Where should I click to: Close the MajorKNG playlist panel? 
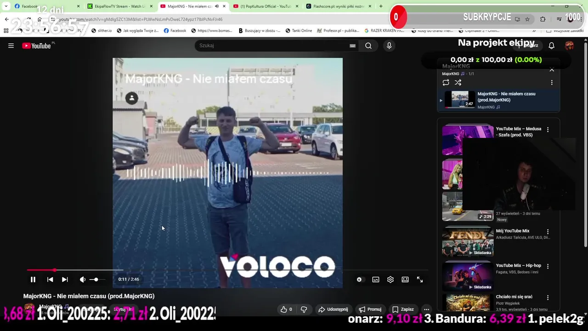tap(552, 70)
